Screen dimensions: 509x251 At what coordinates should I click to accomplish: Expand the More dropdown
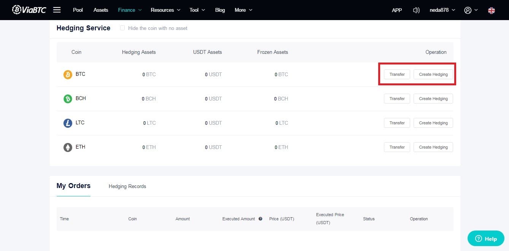coord(243,10)
